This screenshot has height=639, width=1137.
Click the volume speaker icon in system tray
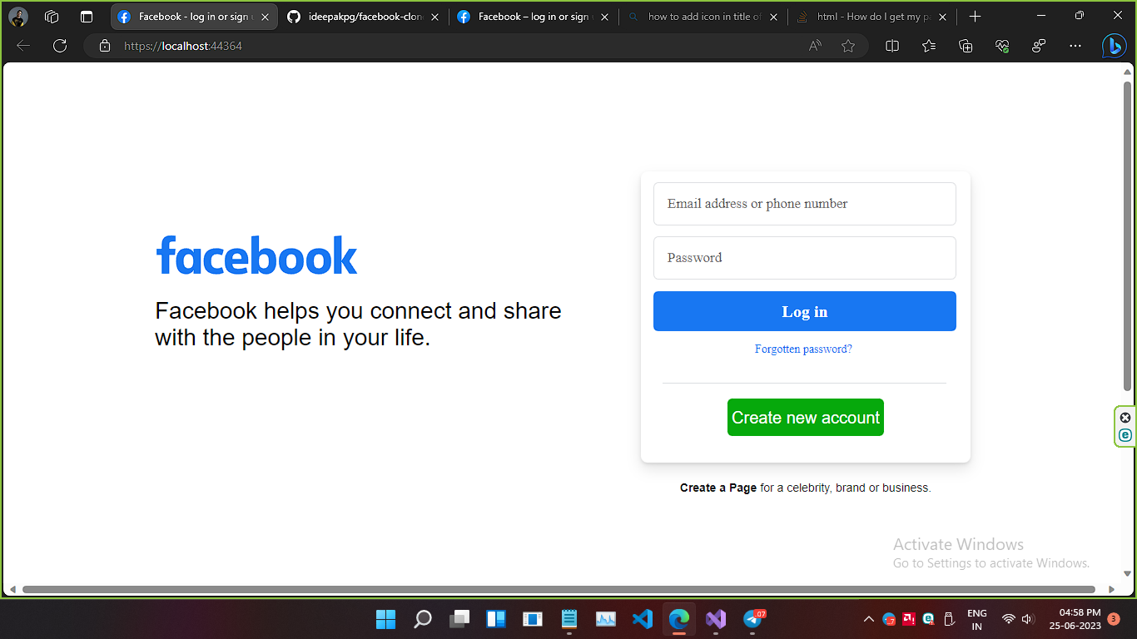1026,619
